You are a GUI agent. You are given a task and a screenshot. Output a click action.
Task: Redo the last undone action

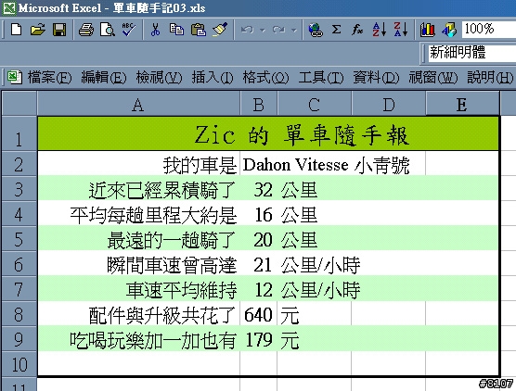coord(278,30)
